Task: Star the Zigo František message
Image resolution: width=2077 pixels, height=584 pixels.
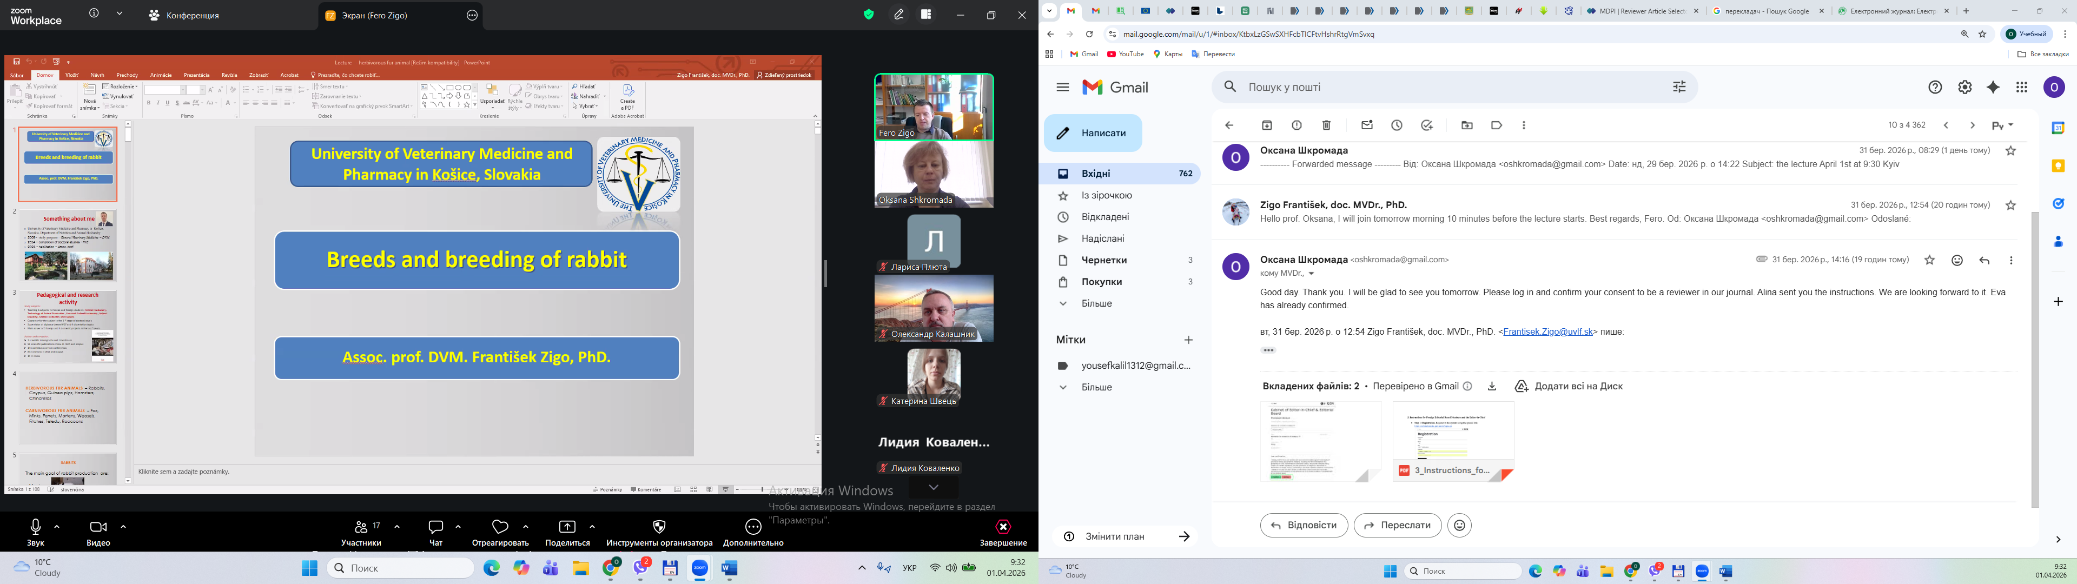Action: tap(2010, 205)
